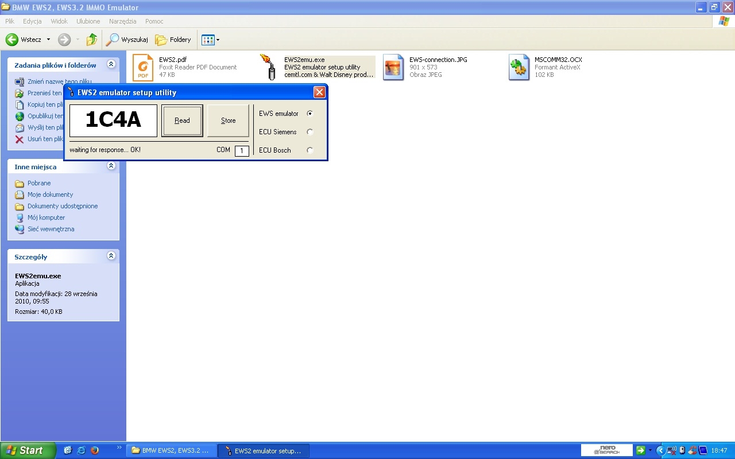Open the Widok menu
735x459 pixels.
59,21
